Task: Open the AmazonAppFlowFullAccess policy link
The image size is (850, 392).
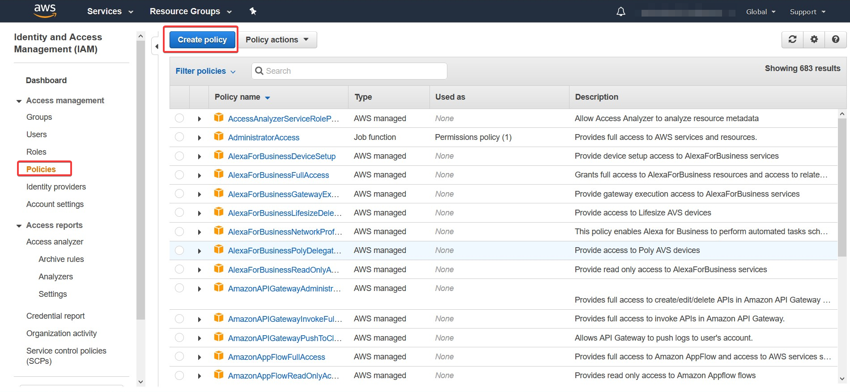Action: pos(276,357)
